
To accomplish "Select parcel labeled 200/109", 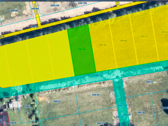I will pyautogui.click(x=82, y=3).
